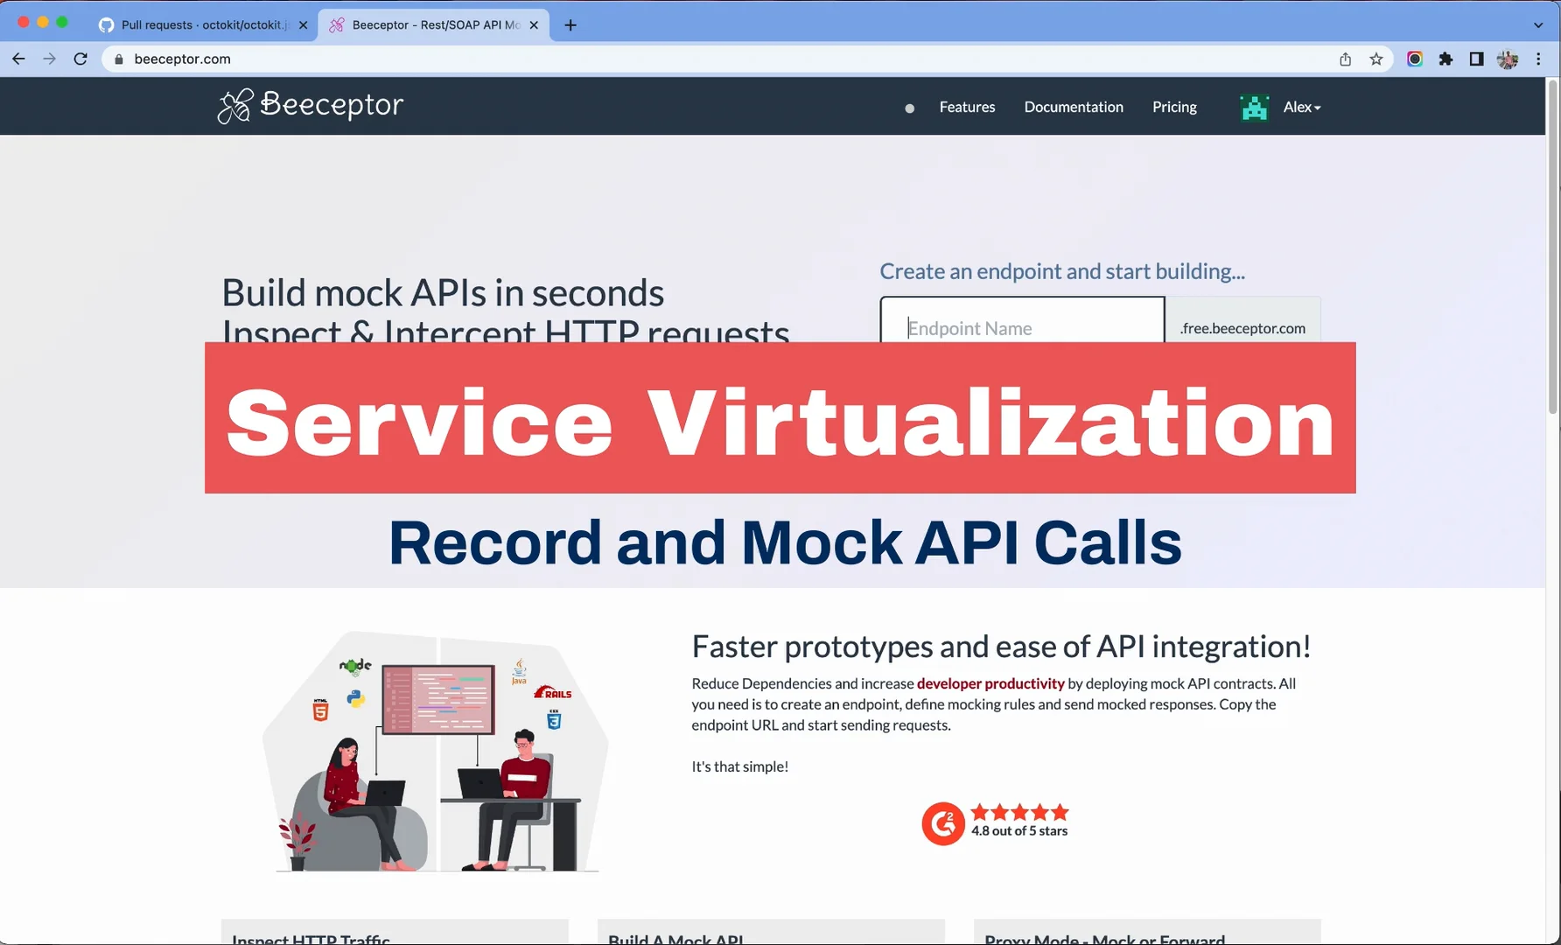Click the developers illustration image
The width and height of the screenshot is (1561, 945).
436,752
